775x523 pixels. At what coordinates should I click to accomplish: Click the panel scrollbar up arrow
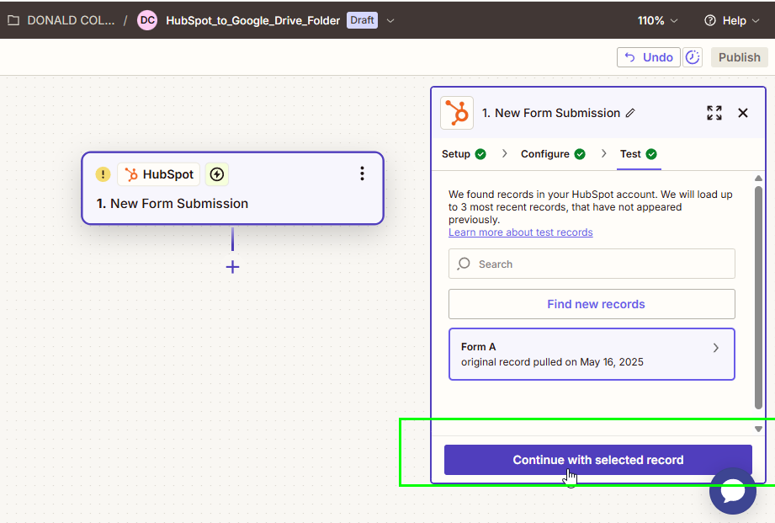758,178
